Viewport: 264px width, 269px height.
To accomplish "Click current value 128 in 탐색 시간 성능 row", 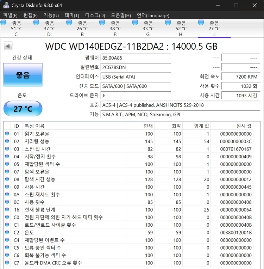I will [x=149, y=179].
